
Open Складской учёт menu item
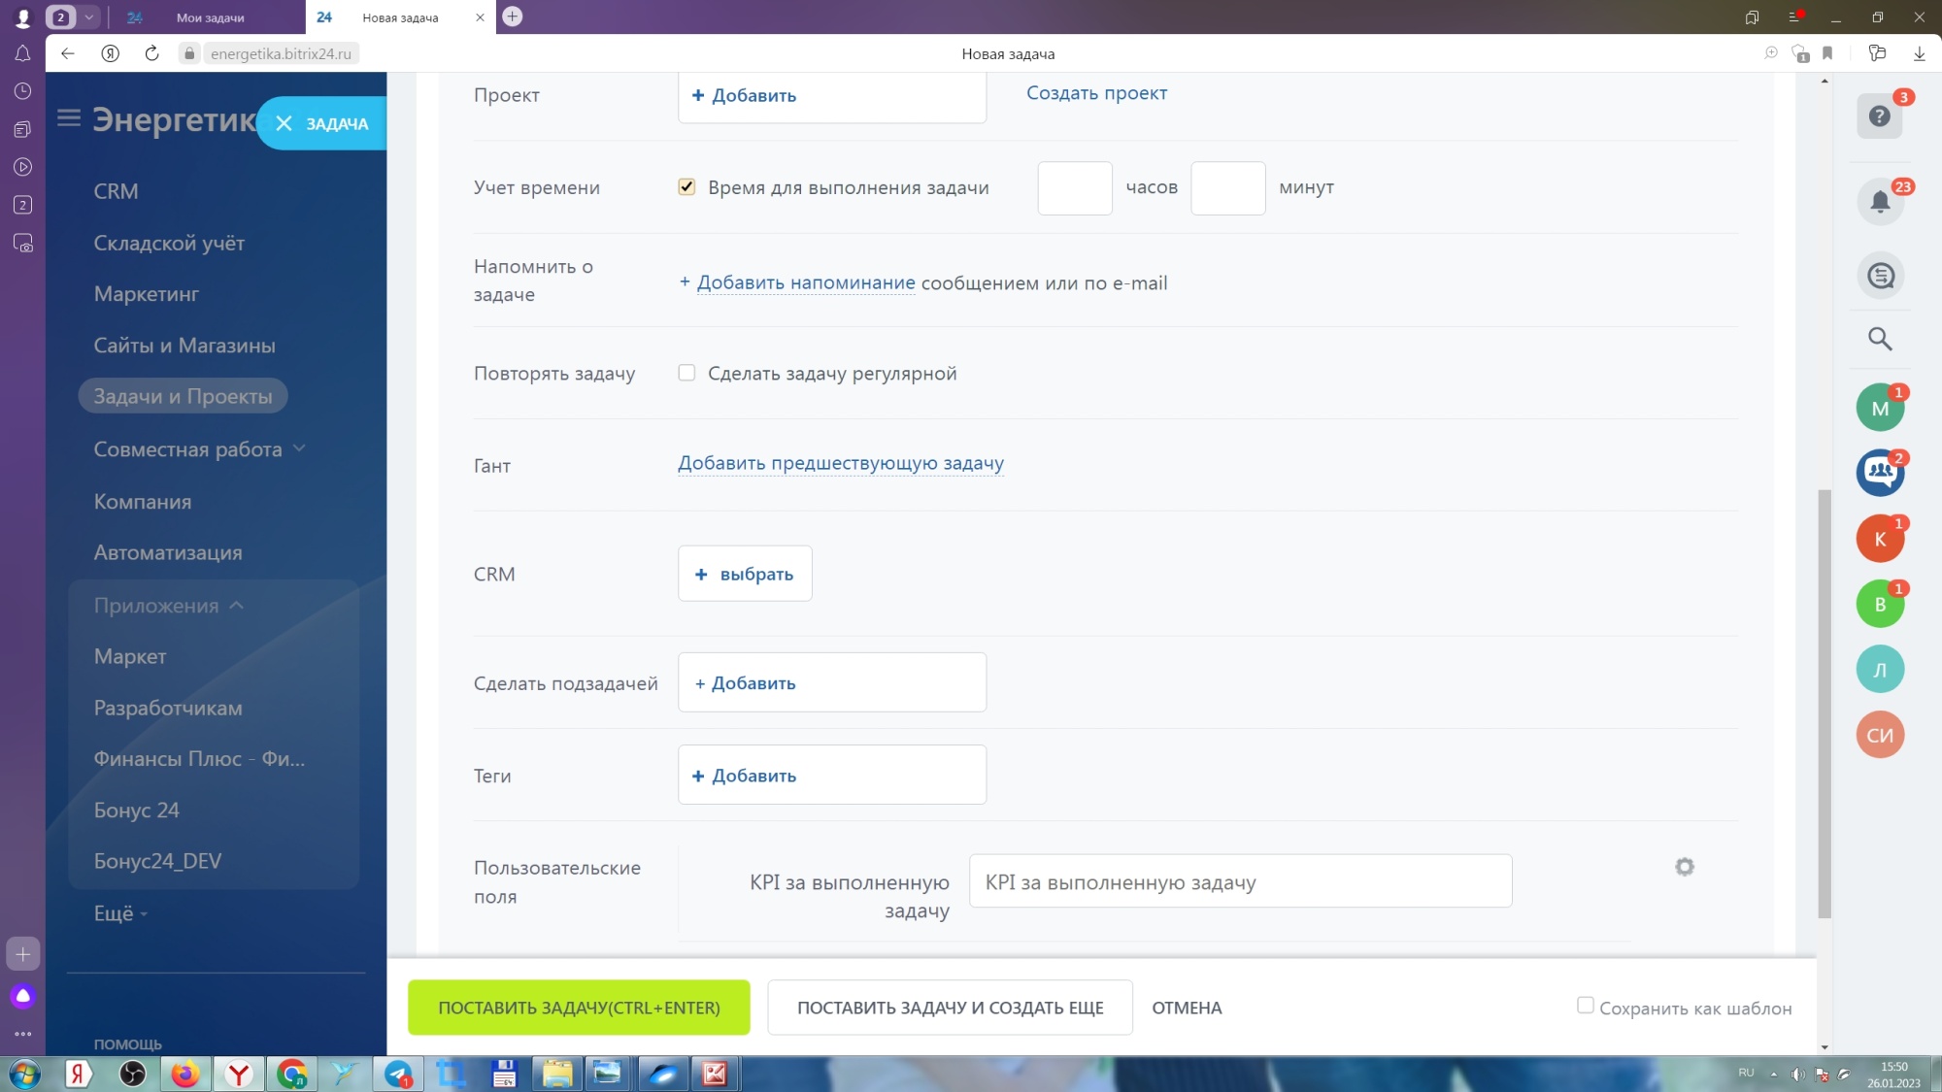tap(169, 243)
